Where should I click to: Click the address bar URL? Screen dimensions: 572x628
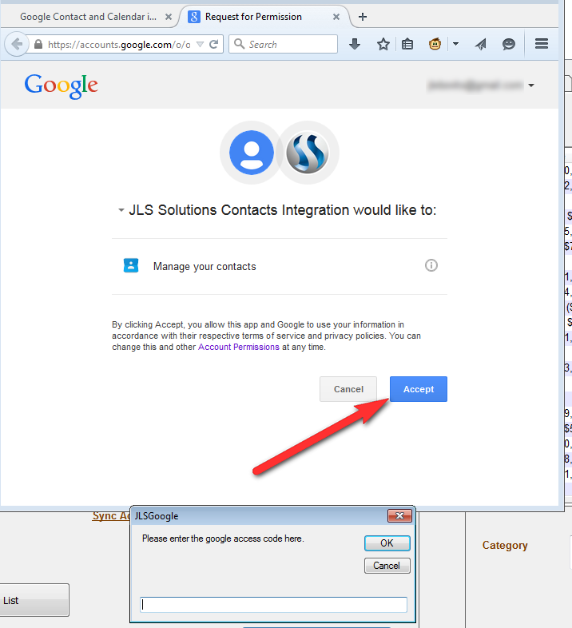[x=119, y=45]
